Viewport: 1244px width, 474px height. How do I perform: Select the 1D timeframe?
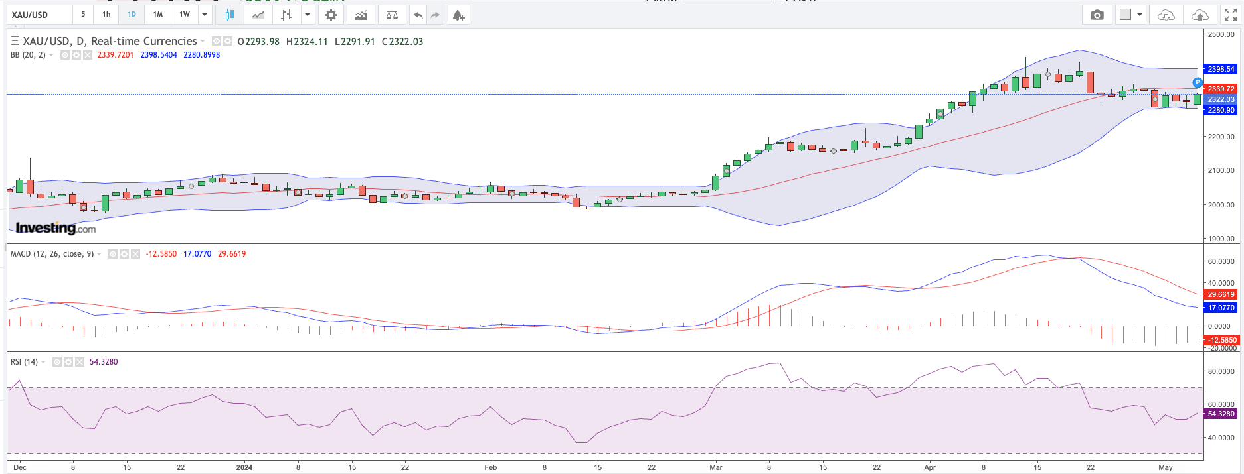pyautogui.click(x=132, y=15)
